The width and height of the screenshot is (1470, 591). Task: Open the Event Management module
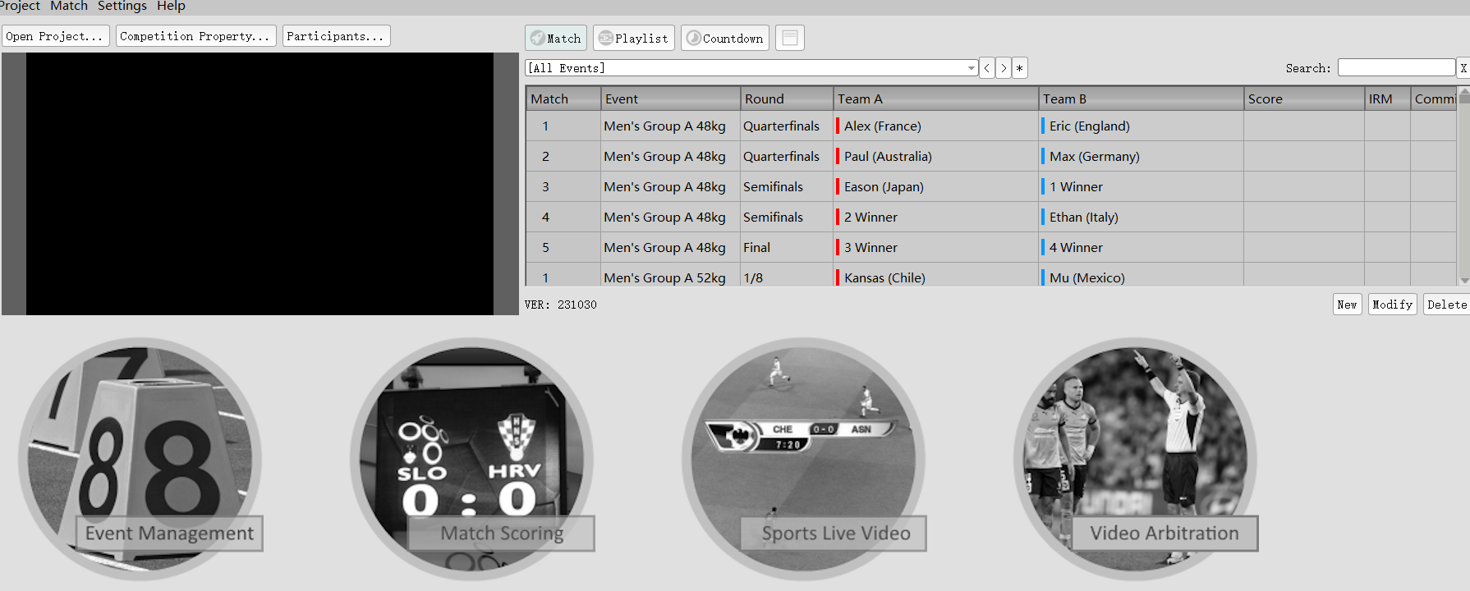click(140, 460)
